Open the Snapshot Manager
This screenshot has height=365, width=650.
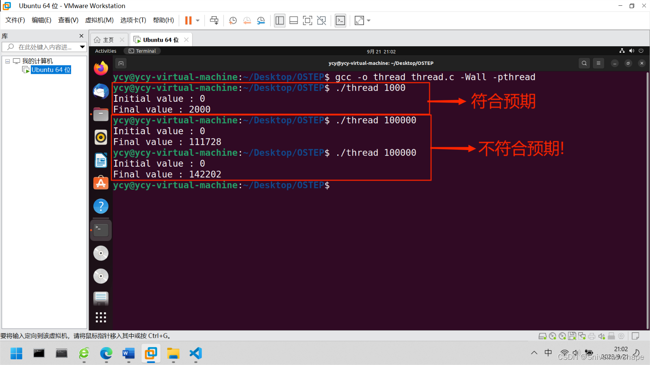pos(260,20)
